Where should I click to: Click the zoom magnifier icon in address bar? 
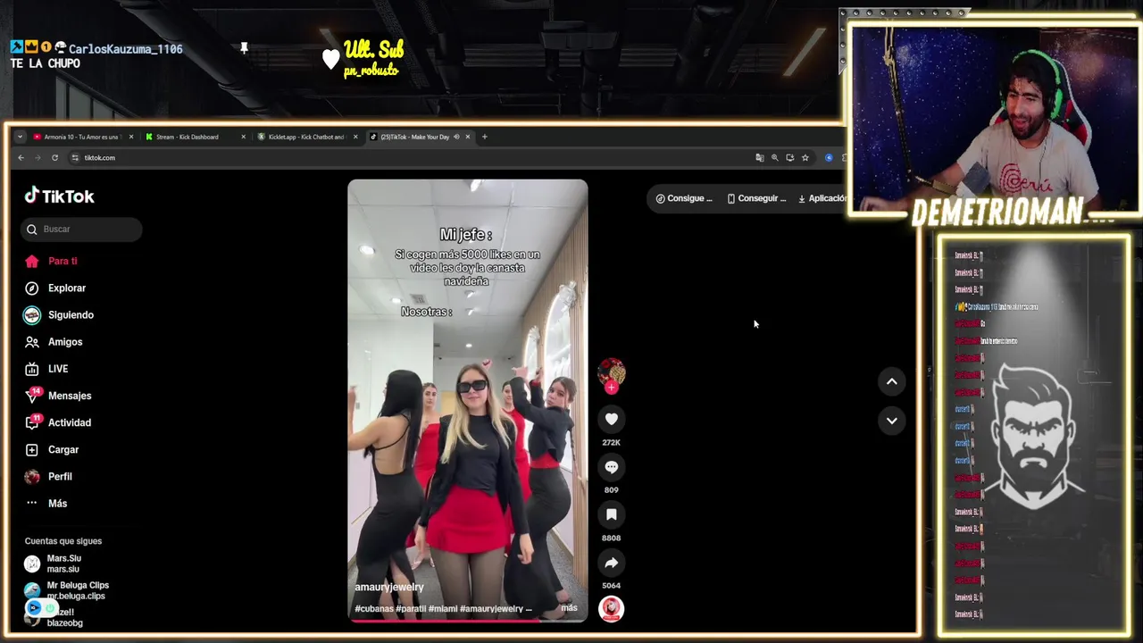point(774,158)
